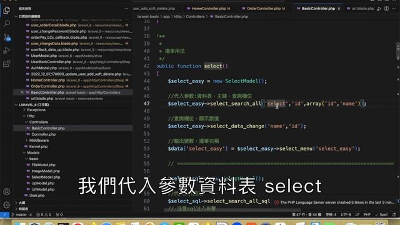Expand the 大綱 outline section
The width and height of the screenshot is (400, 225).
pyautogui.click(x=22, y=202)
